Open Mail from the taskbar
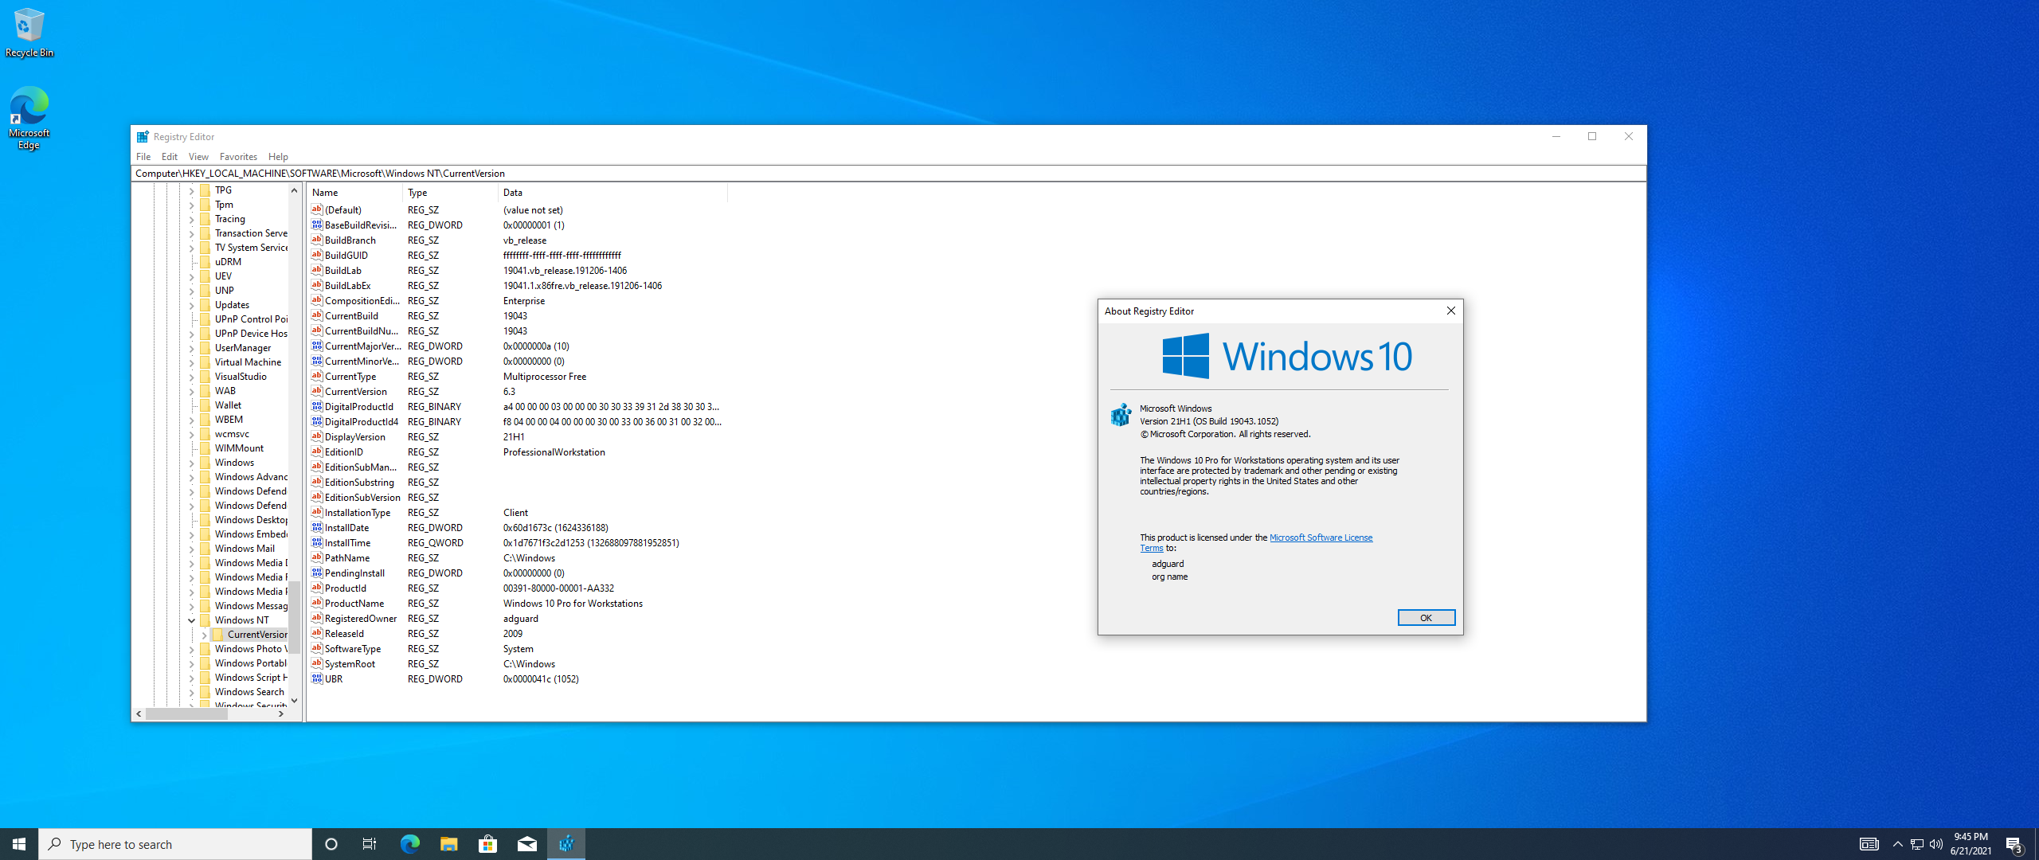Image resolution: width=2039 pixels, height=860 pixels. coord(526,844)
